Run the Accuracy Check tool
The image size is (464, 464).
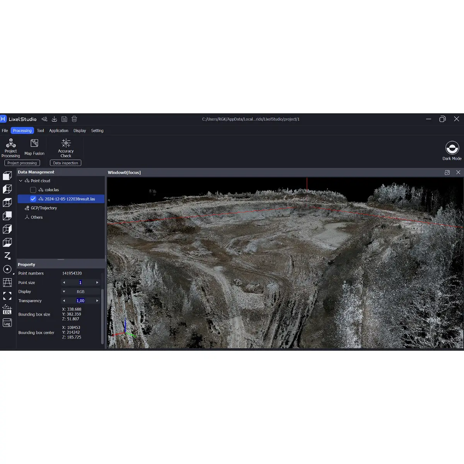click(66, 148)
